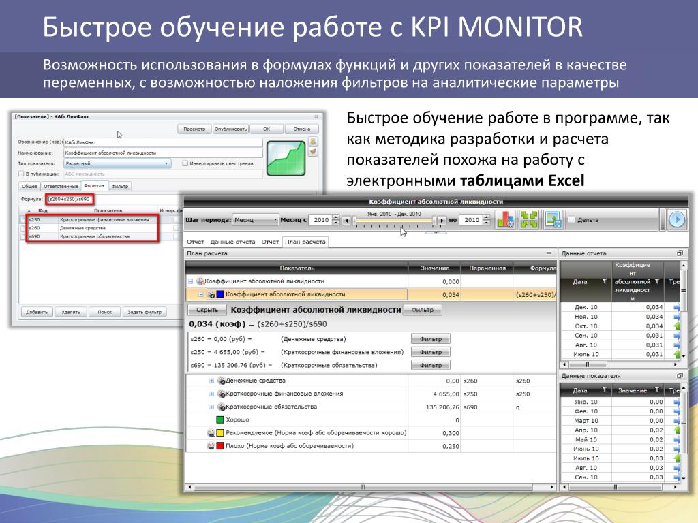Click the filter funnel in Данные показателя Дата header
Viewport: 698px width, 523px height.
pyautogui.click(x=604, y=390)
